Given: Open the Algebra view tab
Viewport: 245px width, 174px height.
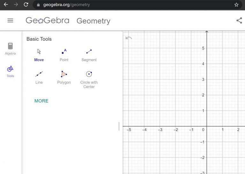Looking at the screenshot, I should (10, 49).
